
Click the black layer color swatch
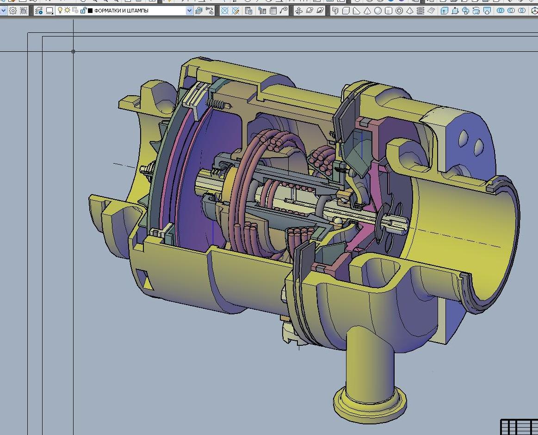pyautogui.click(x=90, y=11)
